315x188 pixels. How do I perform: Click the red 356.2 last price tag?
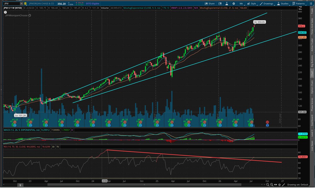(301, 26)
